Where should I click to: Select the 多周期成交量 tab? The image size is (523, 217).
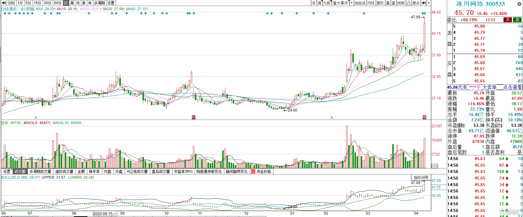tap(40, 171)
